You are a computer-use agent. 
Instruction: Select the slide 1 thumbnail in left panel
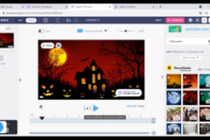coord(7,40)
